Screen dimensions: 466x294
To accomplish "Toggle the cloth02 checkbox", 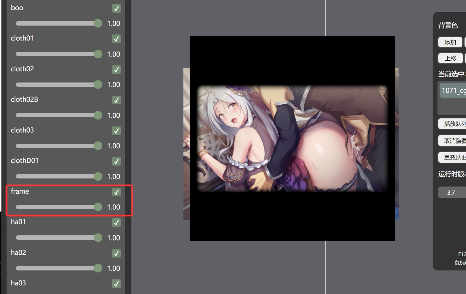I will pos(116,70).
